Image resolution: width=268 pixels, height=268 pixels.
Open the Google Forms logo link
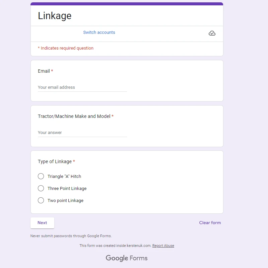point(127,258)
